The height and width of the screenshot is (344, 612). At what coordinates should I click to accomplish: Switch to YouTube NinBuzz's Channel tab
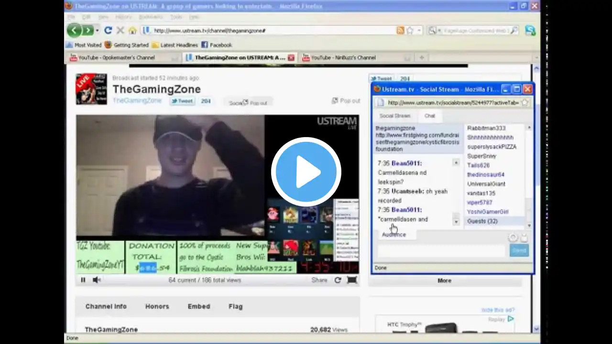coord(356,58)
